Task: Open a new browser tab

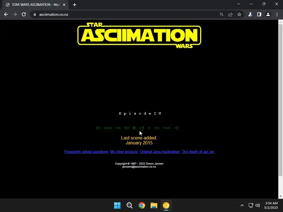Action: point(75,5)
